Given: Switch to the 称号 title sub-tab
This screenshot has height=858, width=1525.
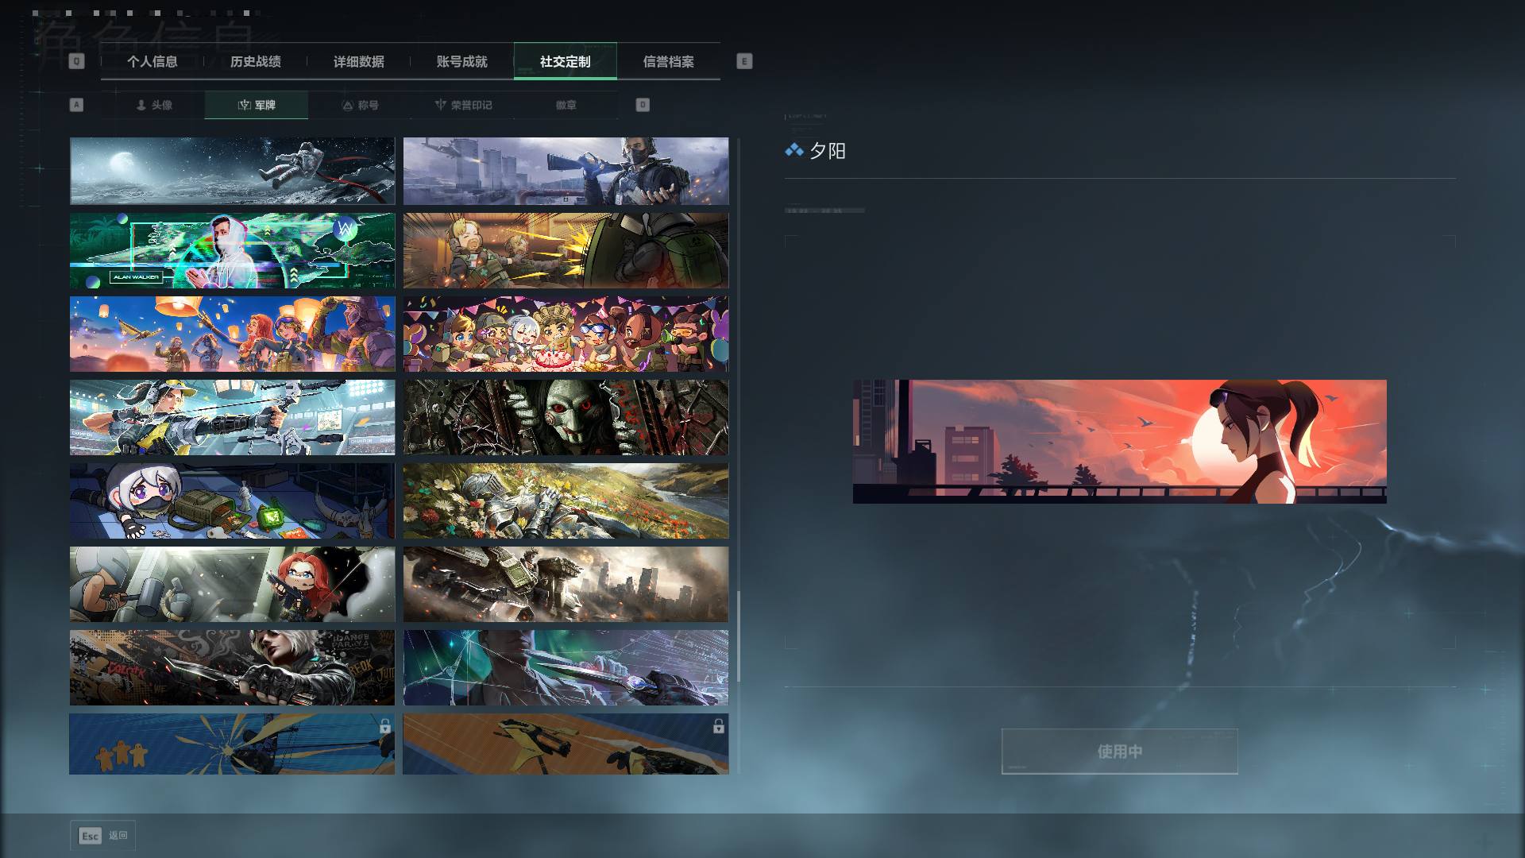Looking at the screenshot, I should [x=360, y=105].
